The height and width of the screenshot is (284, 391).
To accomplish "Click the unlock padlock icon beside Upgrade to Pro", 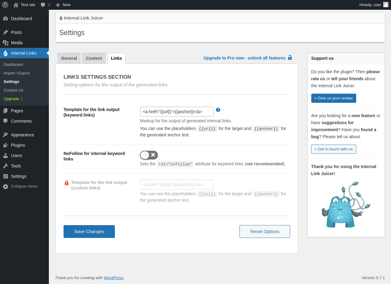I will tap(290, 58).
